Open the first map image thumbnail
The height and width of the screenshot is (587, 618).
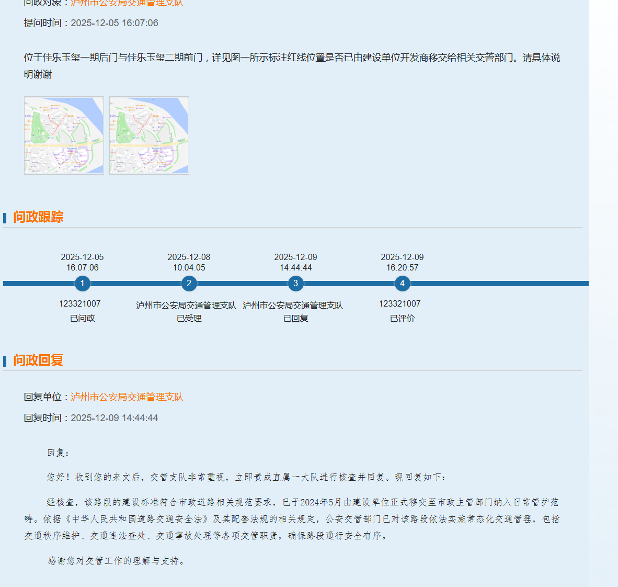[64, 136]
